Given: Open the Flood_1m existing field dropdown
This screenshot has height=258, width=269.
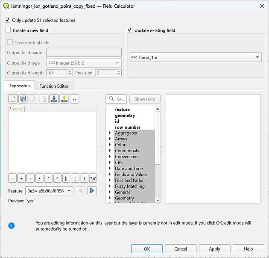Looking at the screenshot, I should coord(195,57).
